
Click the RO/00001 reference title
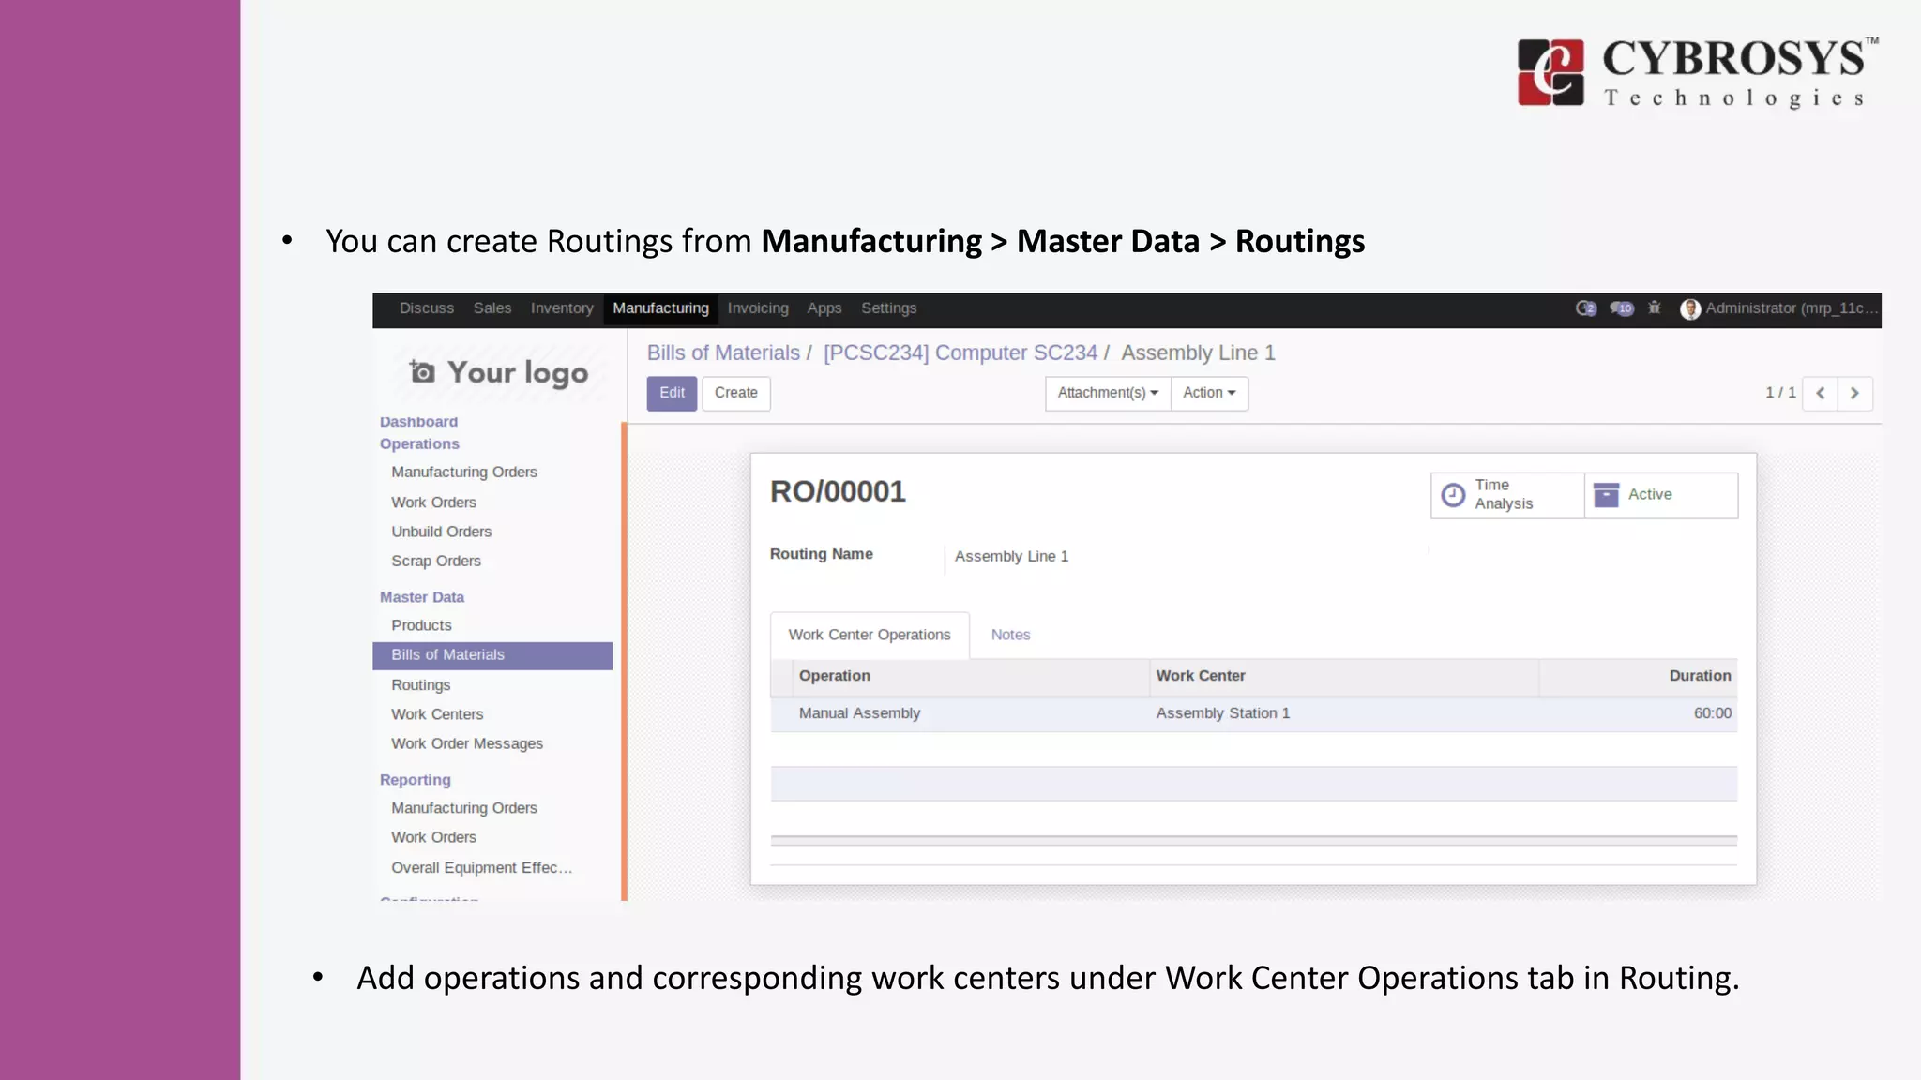click(x=838, y=491)
